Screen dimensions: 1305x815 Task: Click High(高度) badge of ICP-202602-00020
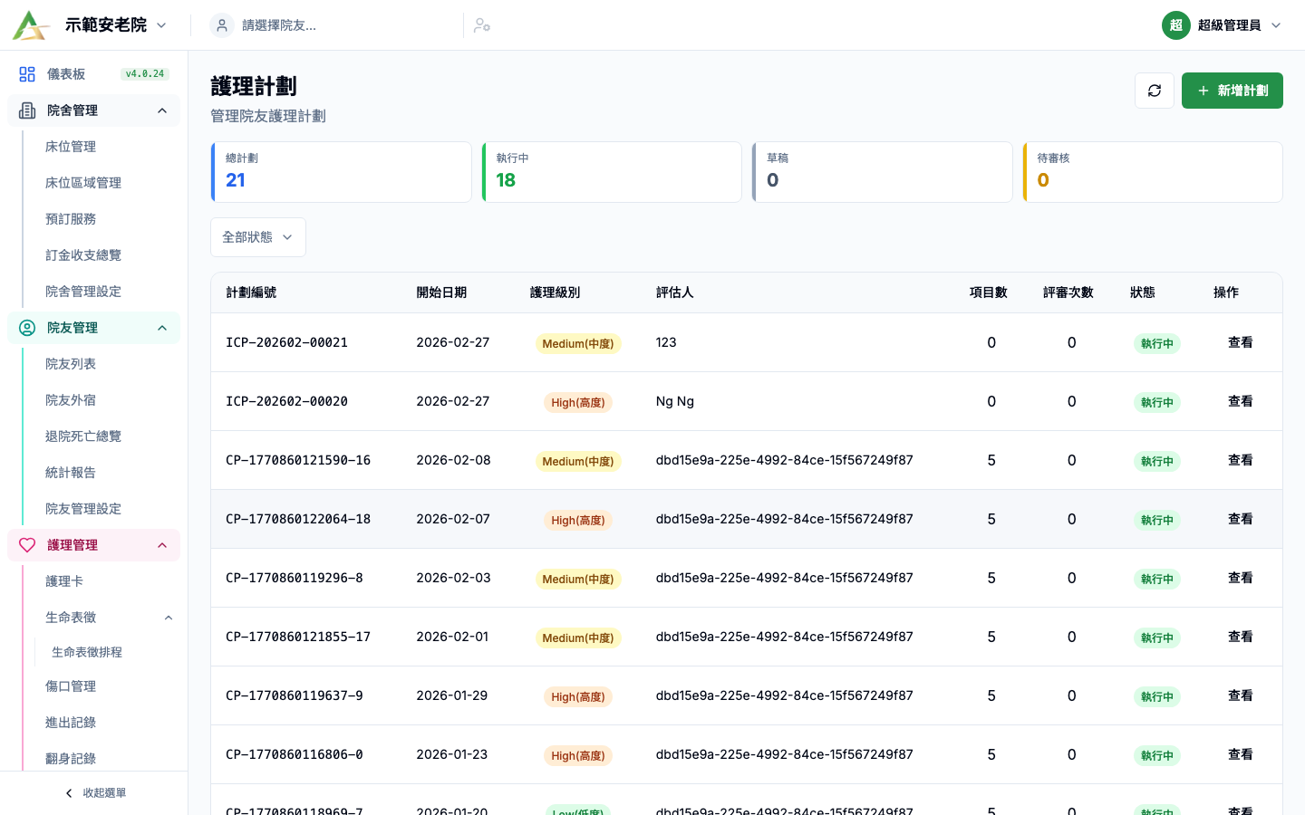coord(578,402)
